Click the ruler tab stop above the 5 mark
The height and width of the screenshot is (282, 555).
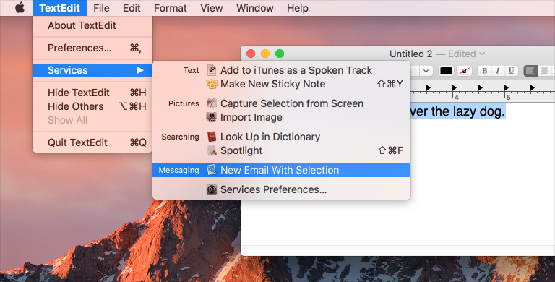tap(507, 87)
